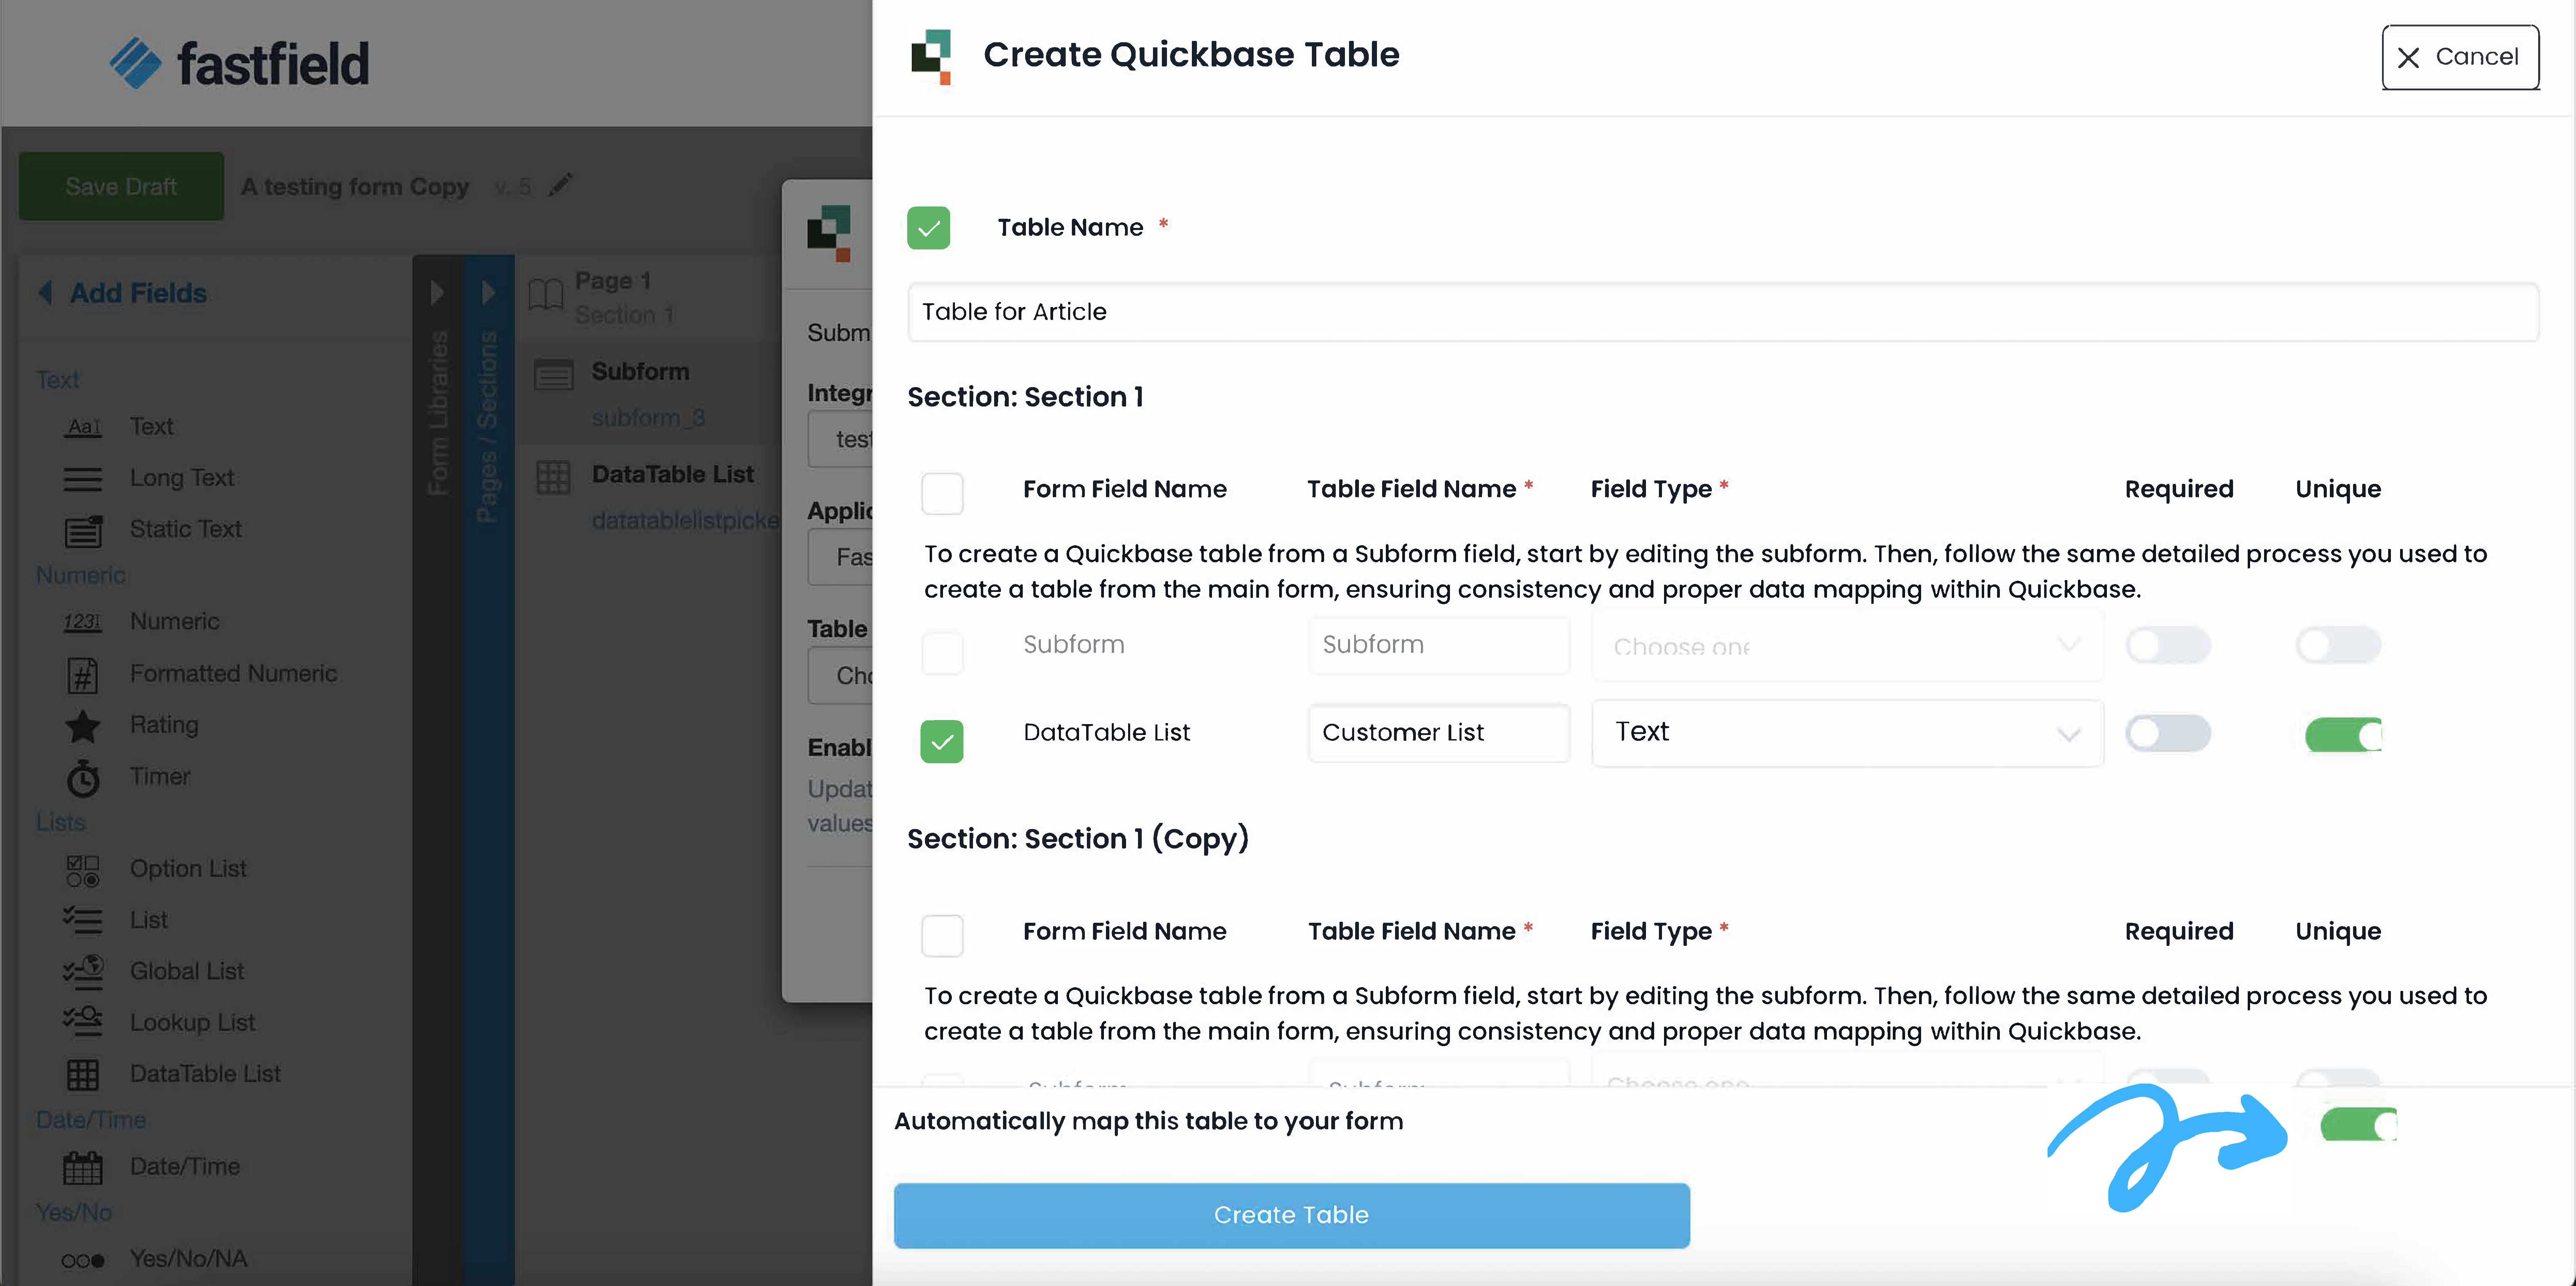
Task: Click the Date/Time calendar icon
Action: (x=83, y=1167)
